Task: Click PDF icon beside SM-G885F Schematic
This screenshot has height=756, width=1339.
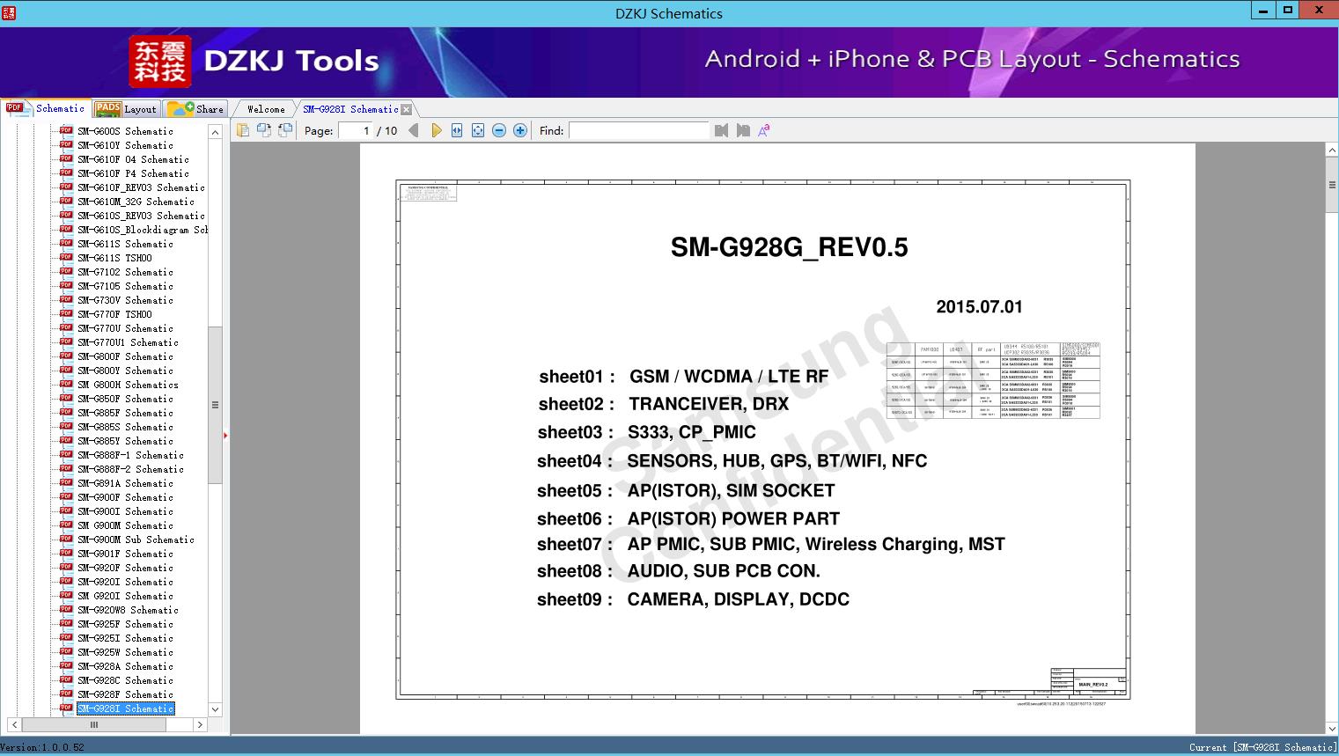Action: [x=66, y=413]
